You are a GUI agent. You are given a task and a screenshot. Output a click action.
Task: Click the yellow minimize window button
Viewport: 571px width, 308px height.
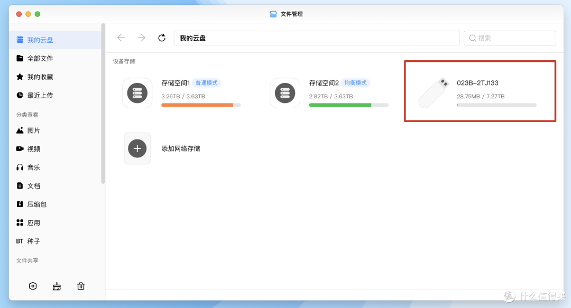[x=28, y=14]
